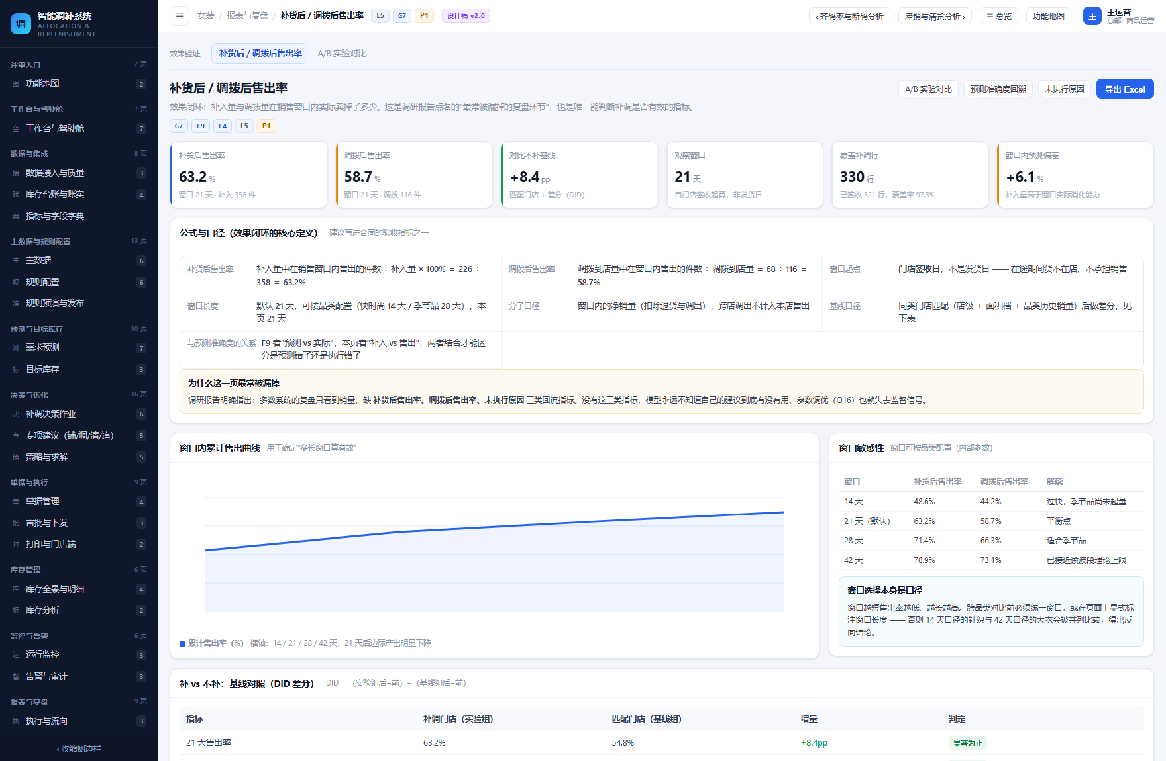Open 库存分析 sidebar item
Image resolution: width=1166 pixels, height=761 pixels.
(79, 611)
